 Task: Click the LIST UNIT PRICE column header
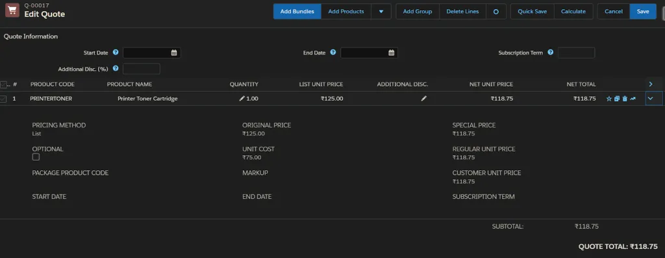[x=321, y=84]
